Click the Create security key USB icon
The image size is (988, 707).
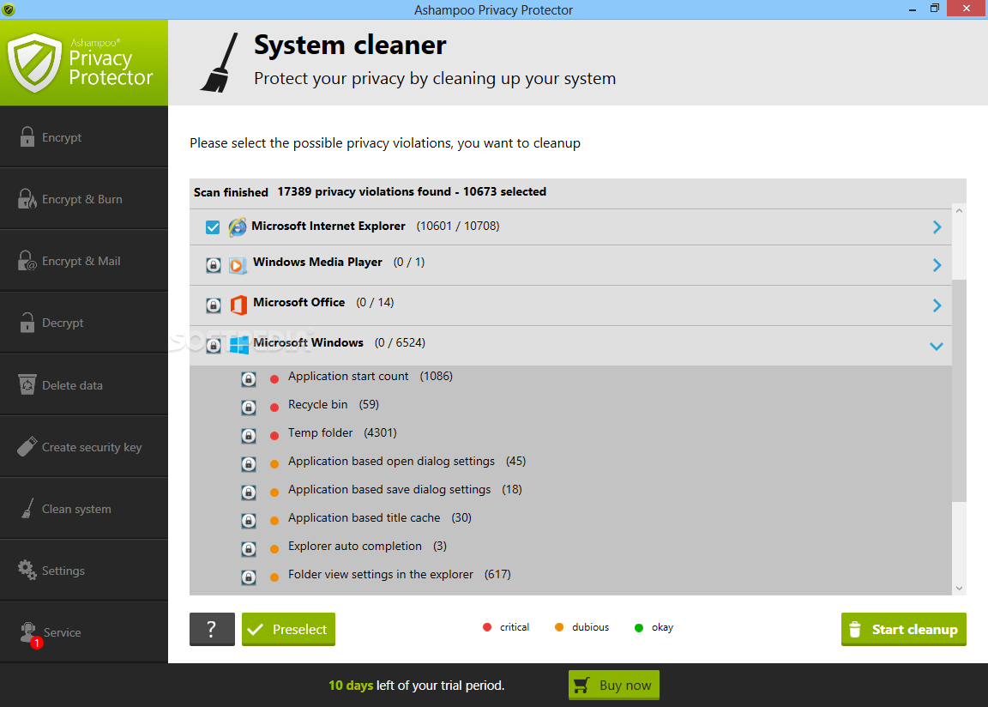[x=27, y=446]
